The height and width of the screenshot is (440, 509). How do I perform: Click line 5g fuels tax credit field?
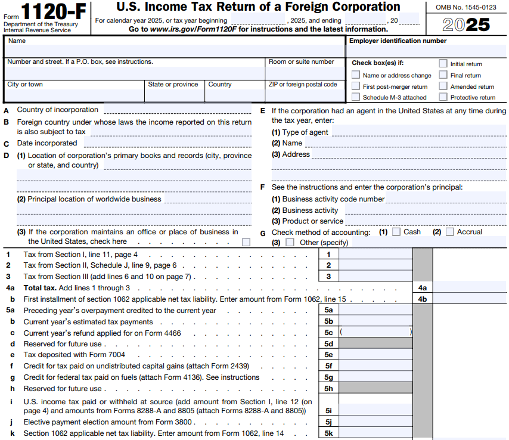pos(375,377)
